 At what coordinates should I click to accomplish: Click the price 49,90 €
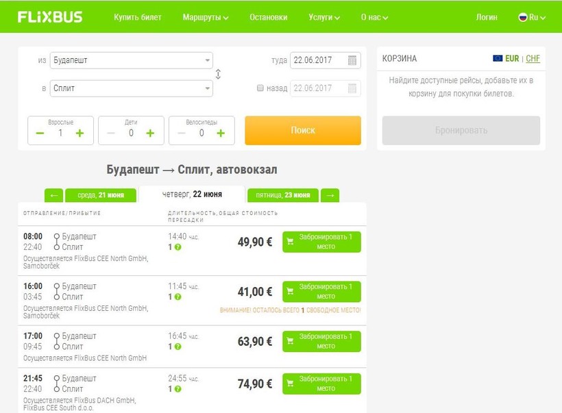click(x=255, y=242)
